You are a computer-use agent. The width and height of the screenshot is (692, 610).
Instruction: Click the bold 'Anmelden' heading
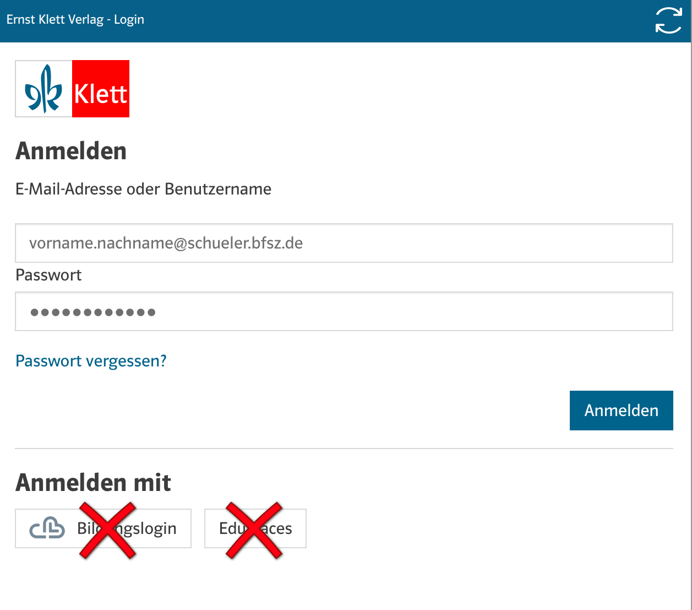point(71,151)
